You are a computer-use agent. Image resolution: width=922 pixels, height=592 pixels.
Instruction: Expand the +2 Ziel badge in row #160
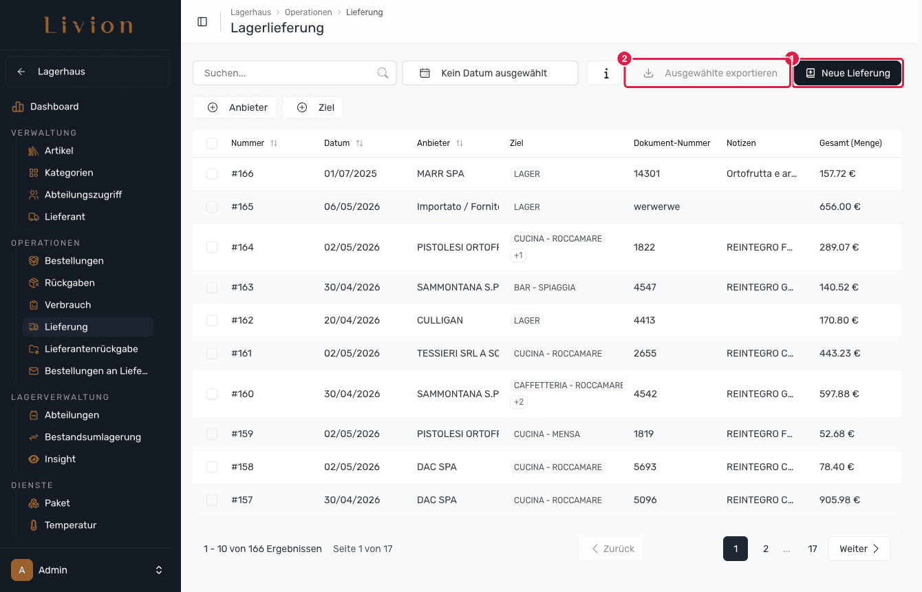[x=519, y=402]
